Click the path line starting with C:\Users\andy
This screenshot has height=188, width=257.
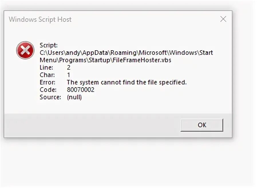tap(126, 53)
